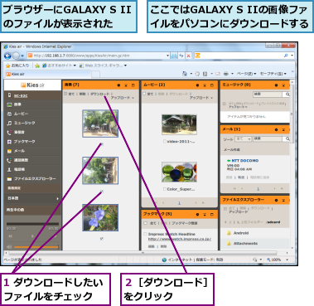Switch to the Kies air browser tab
Image resolution: width=314 pixels, height=306 pixels.
48,74
